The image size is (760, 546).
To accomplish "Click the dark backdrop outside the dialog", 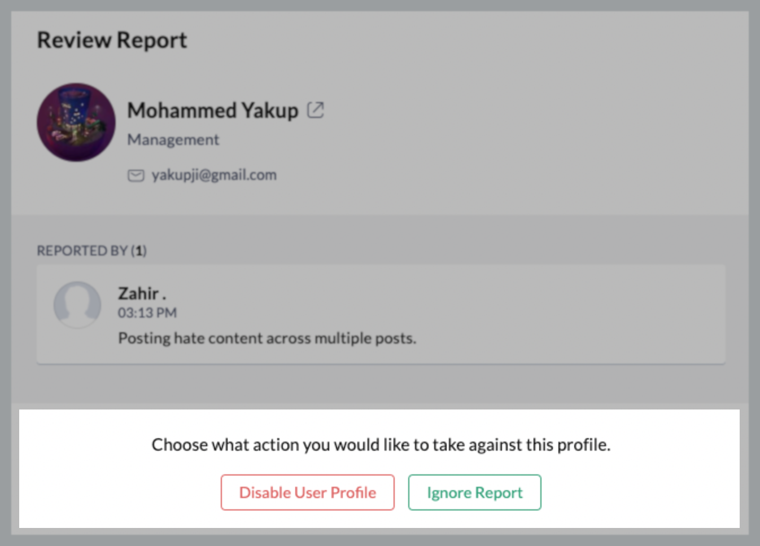I will (5, 282).
